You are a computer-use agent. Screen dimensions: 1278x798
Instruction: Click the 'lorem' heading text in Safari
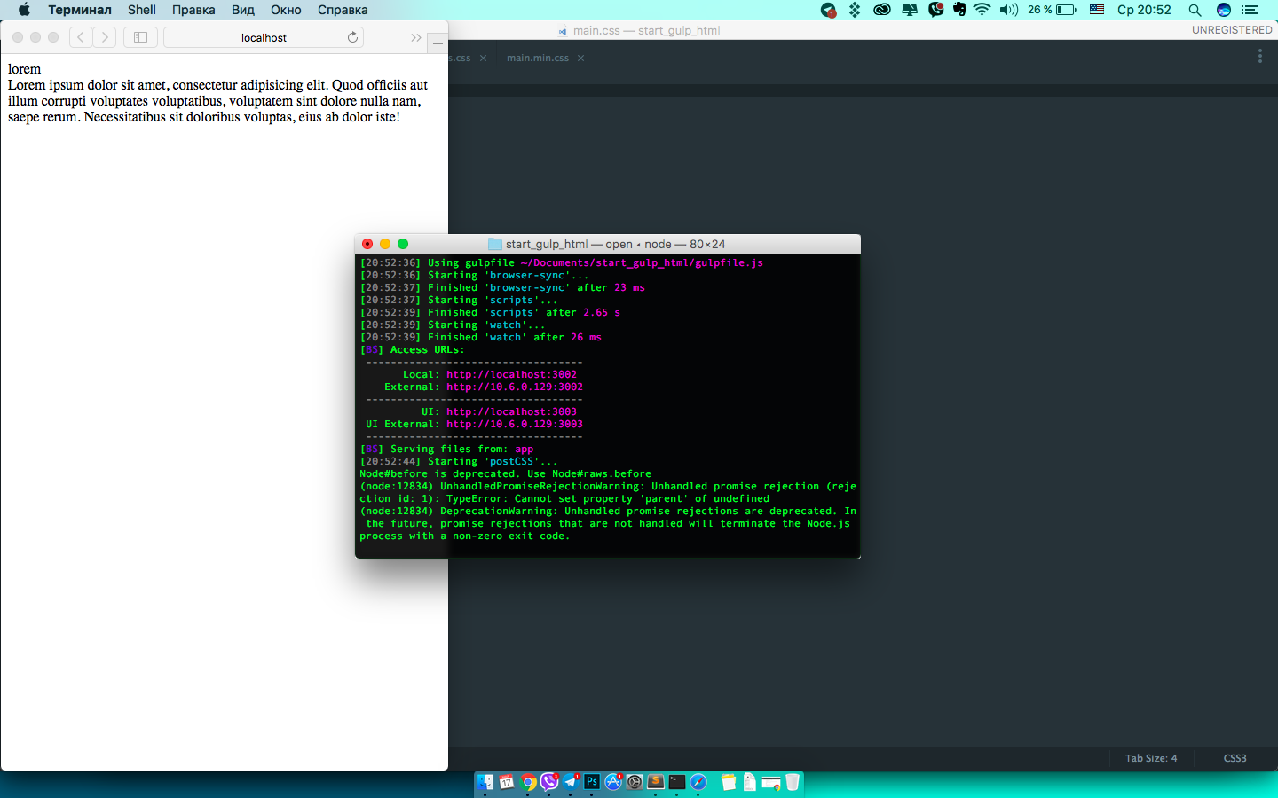tap(24, 69)
